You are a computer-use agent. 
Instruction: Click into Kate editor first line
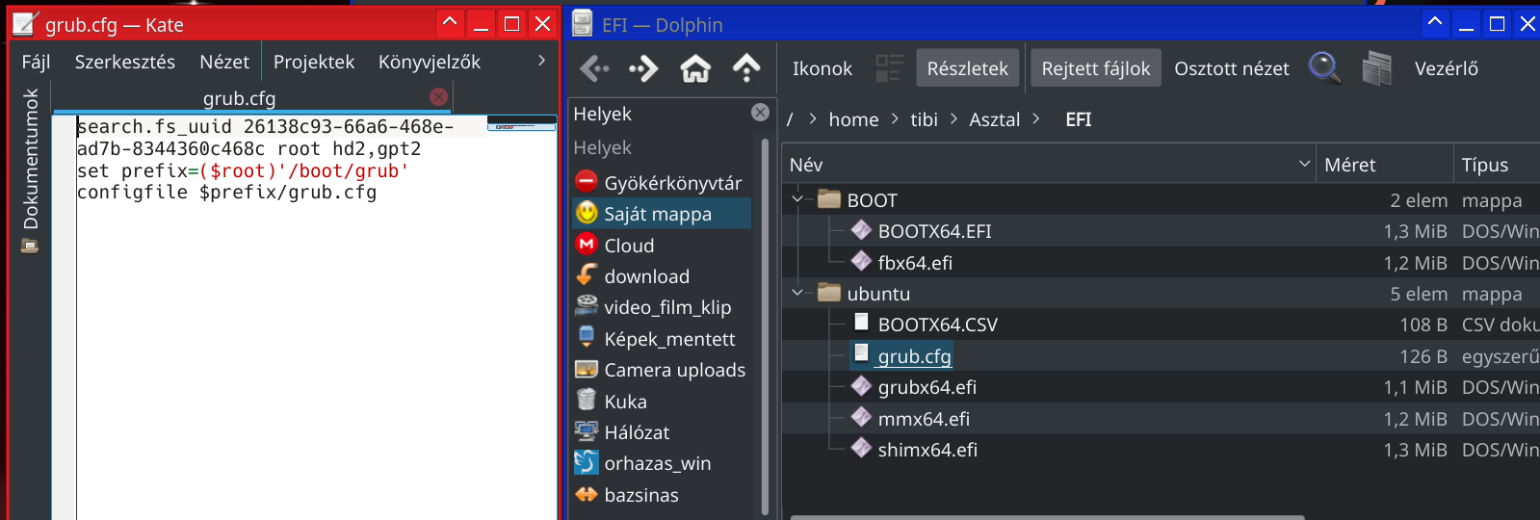point(279,126)
